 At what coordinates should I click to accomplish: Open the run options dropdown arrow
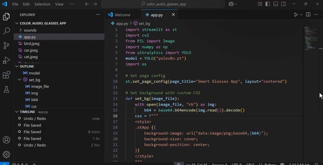(301, 14)
